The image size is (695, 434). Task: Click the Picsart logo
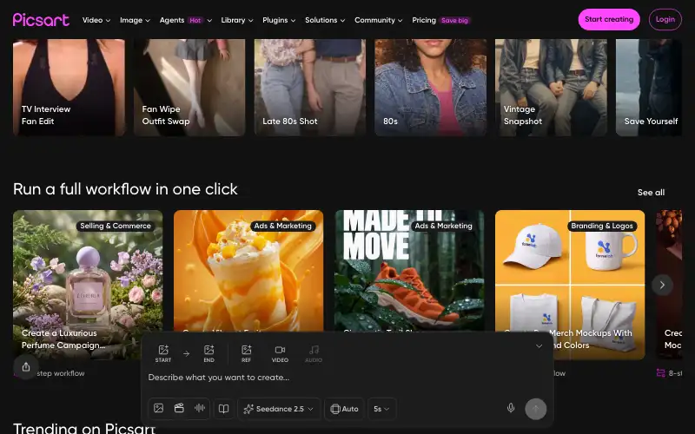tap(41, 20)
